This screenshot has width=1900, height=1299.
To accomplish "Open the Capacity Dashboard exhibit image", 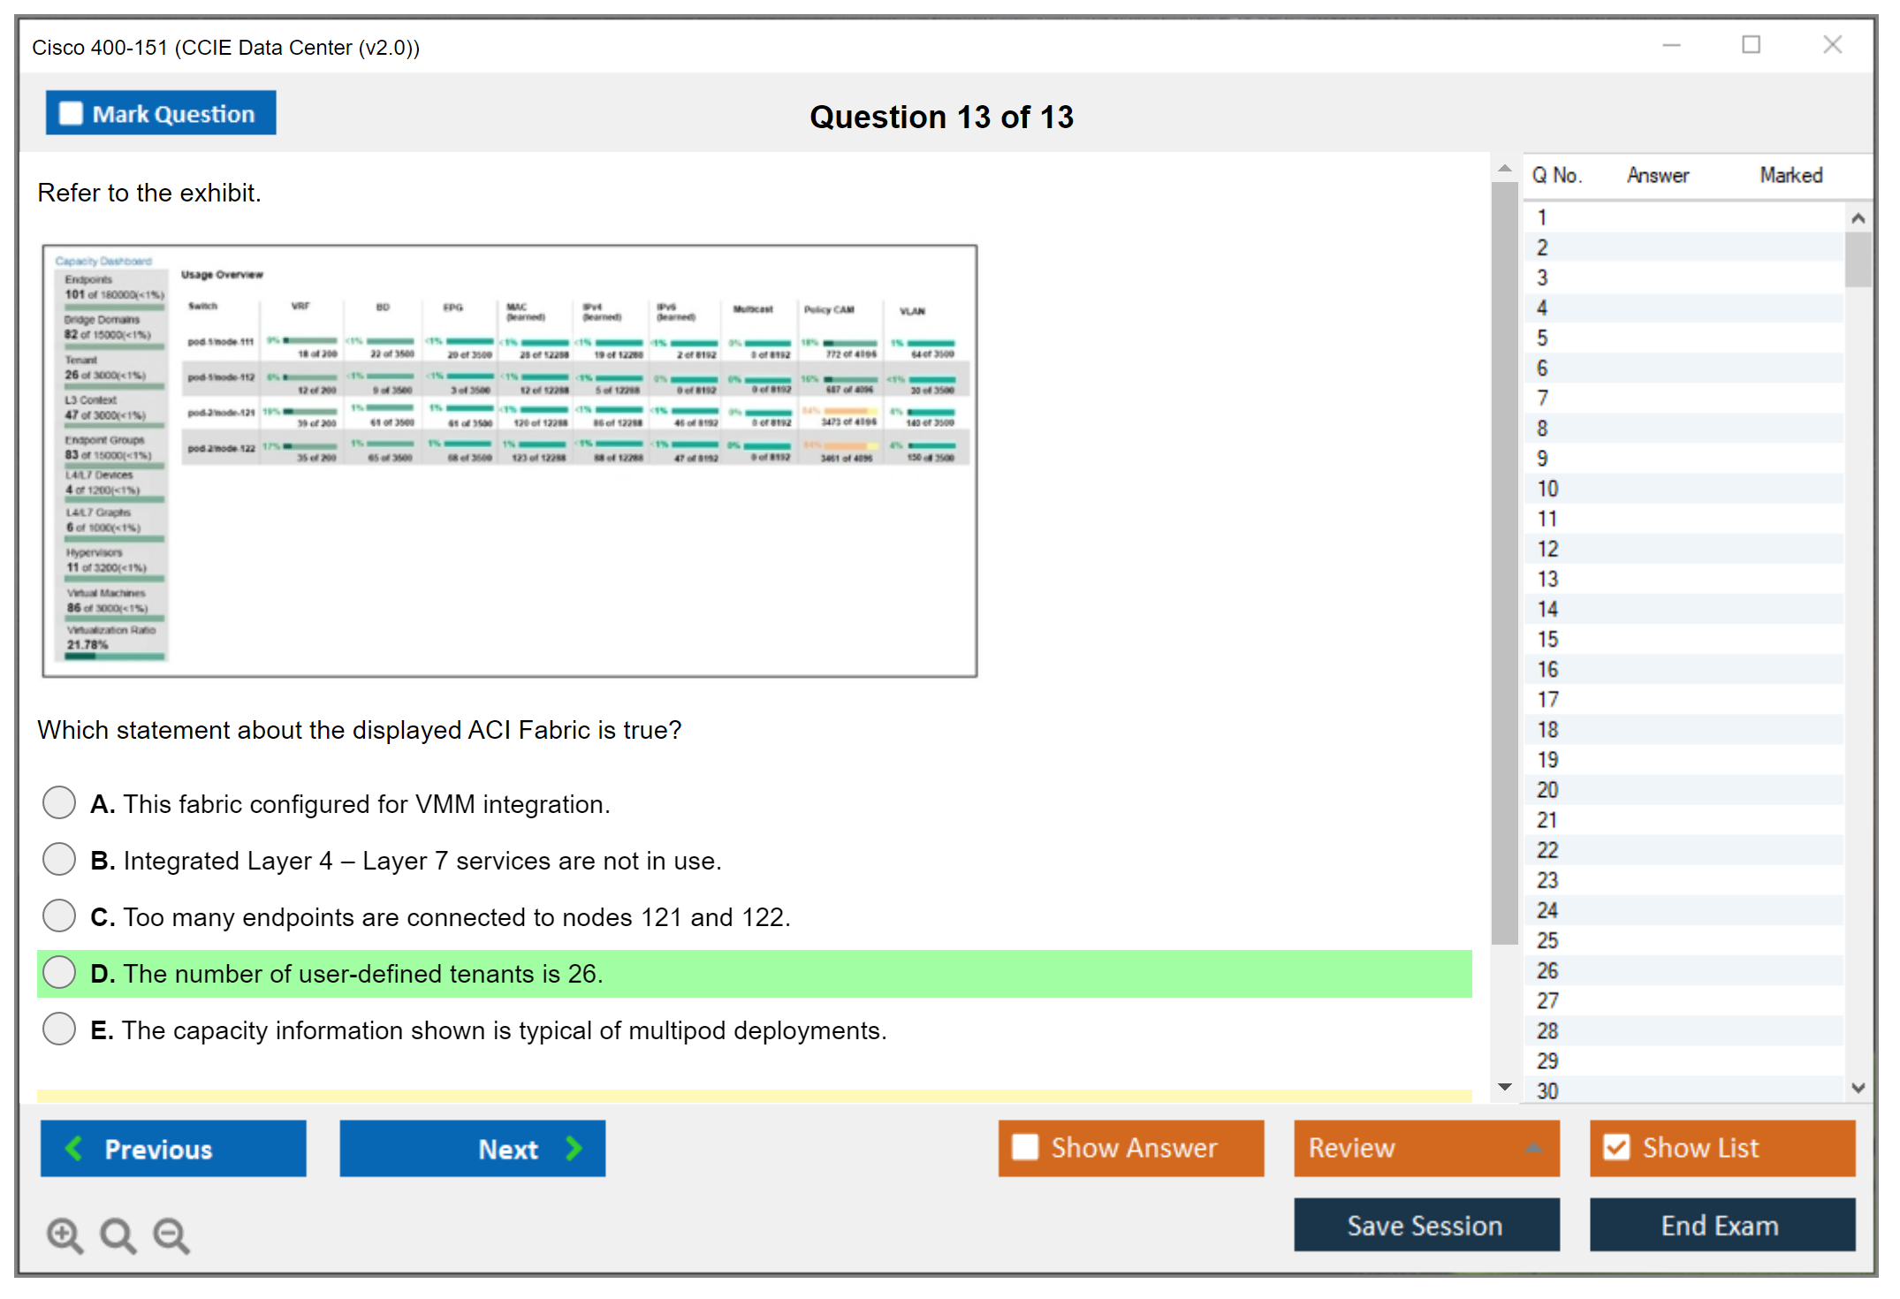I will click(510, 460).
